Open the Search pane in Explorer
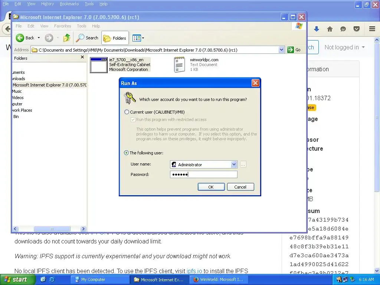The image size is (380, 285). click(x=87, y=38)
